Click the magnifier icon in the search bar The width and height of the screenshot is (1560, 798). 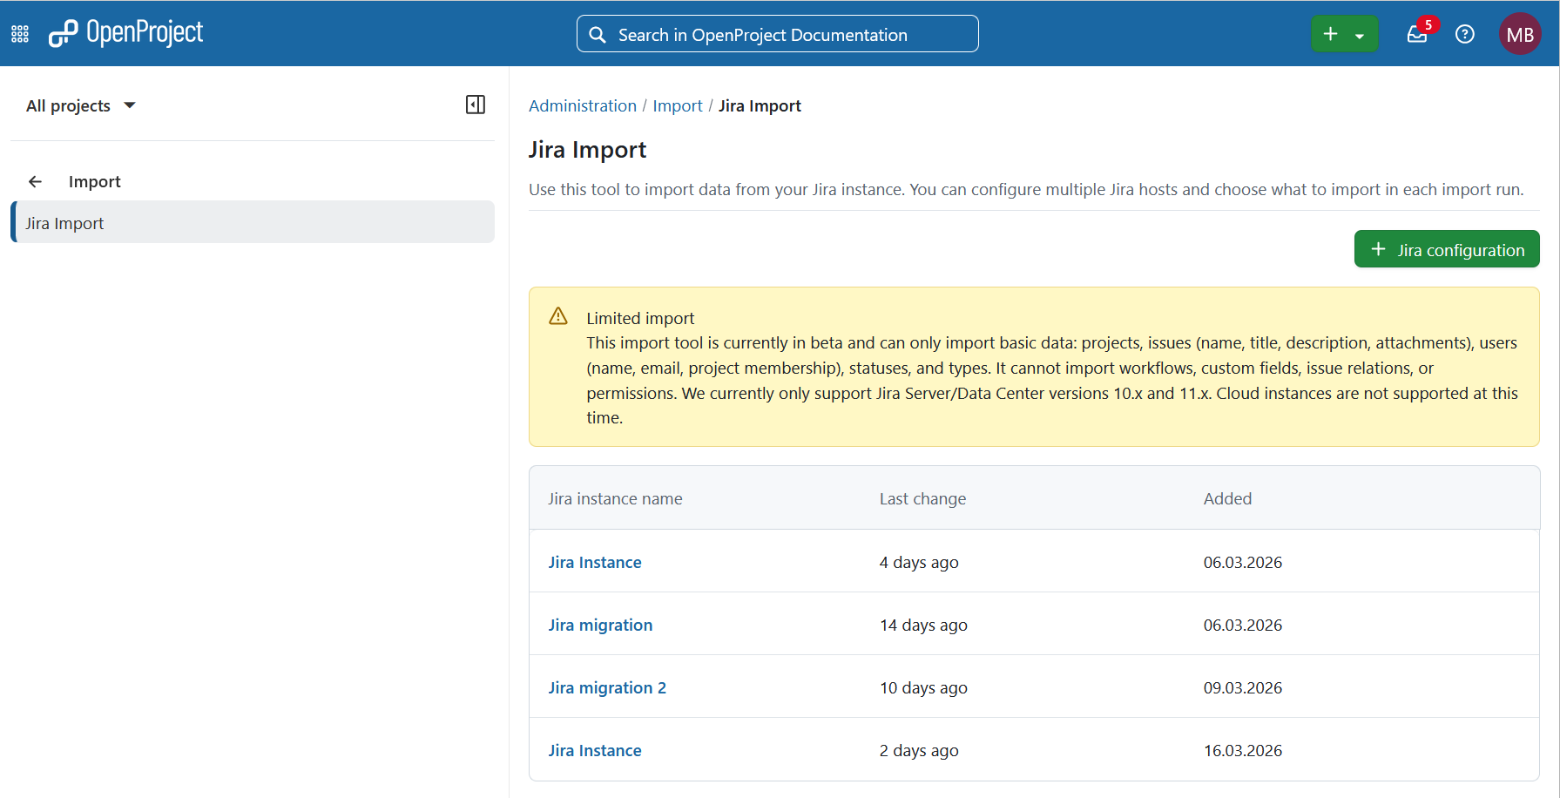pyautogui.click(x=598, y=34)
